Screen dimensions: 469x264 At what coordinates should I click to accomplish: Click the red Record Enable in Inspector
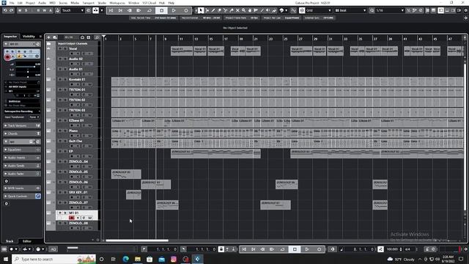coord(7,56)
